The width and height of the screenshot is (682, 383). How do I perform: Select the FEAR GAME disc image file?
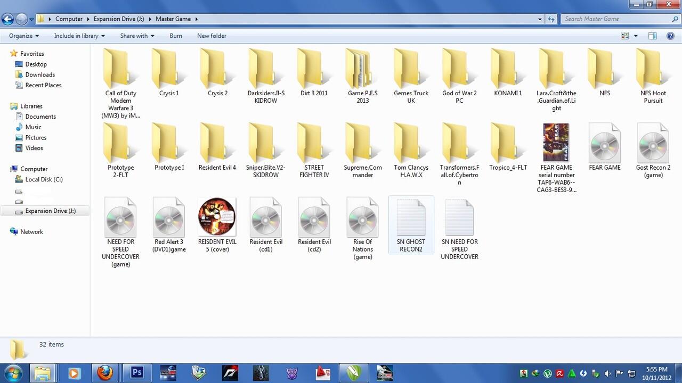pos(605,147)
